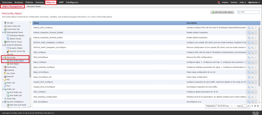Expand the PKI tree node
The image size is (262, 115).
point(3,80)
